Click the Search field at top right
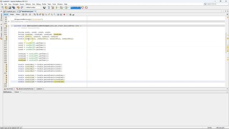 (216, 4)
